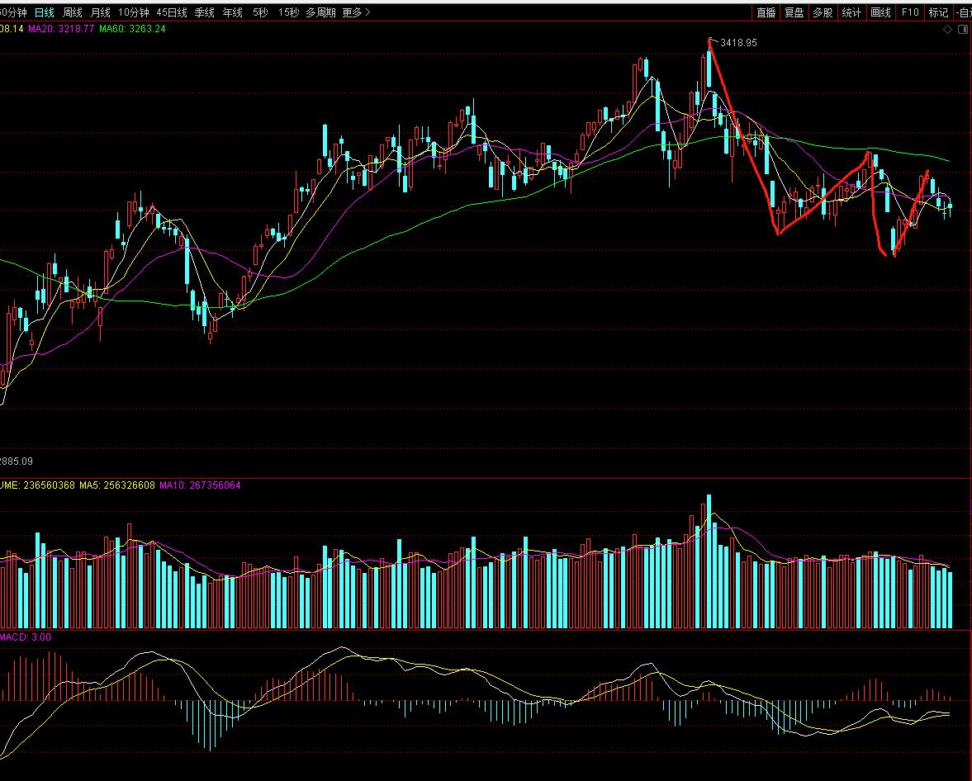The image size is (972, 781).
Task: Open F10 company information
Action: pos(909,12)
